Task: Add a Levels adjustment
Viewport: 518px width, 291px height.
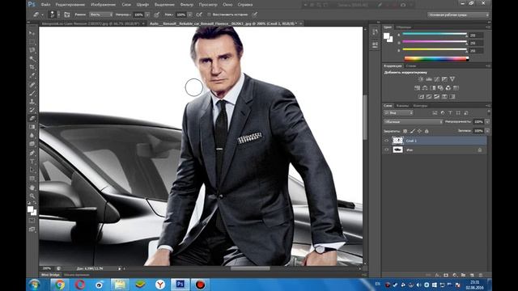Action: click(429, 79)
